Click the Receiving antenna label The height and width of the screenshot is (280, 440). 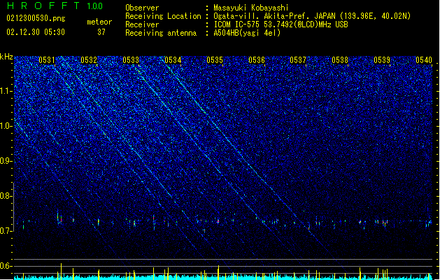click(161, 33)
